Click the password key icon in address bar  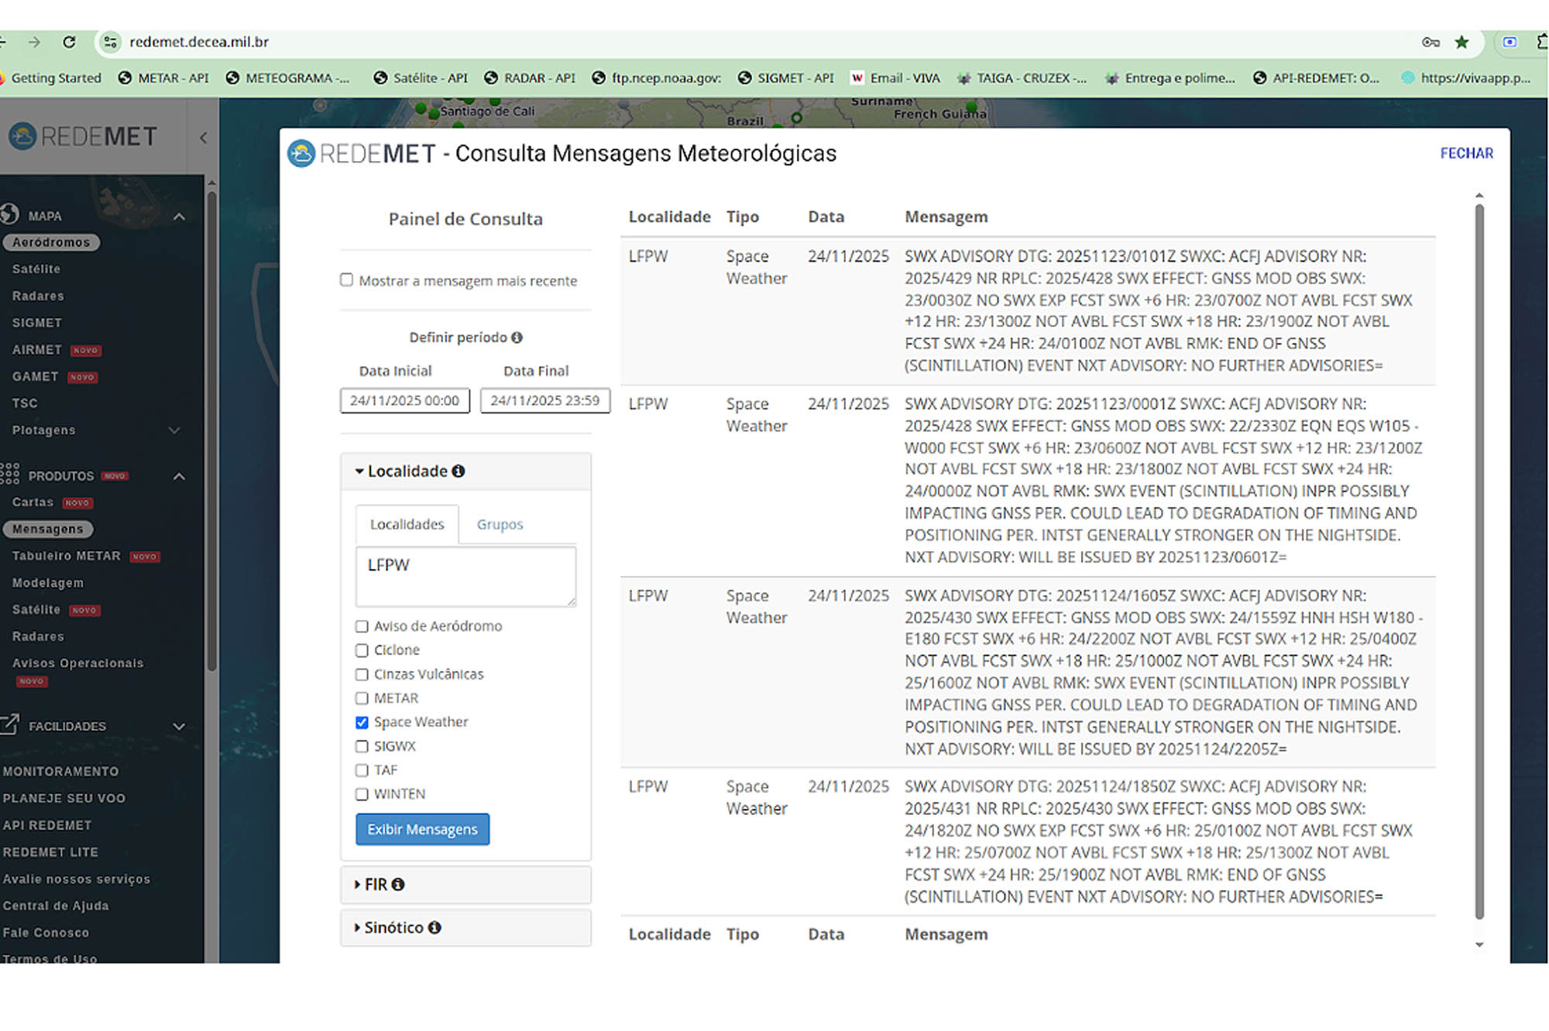(x=1431, y=42)
